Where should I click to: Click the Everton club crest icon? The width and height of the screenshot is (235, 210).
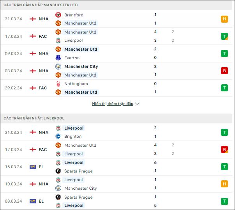pyautogui.click(x=58, y=58)
